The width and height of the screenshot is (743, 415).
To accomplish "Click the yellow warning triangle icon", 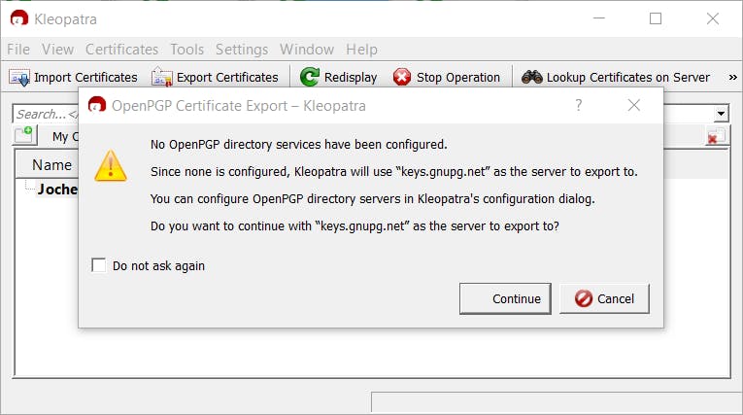I will (x=111, y=166).
